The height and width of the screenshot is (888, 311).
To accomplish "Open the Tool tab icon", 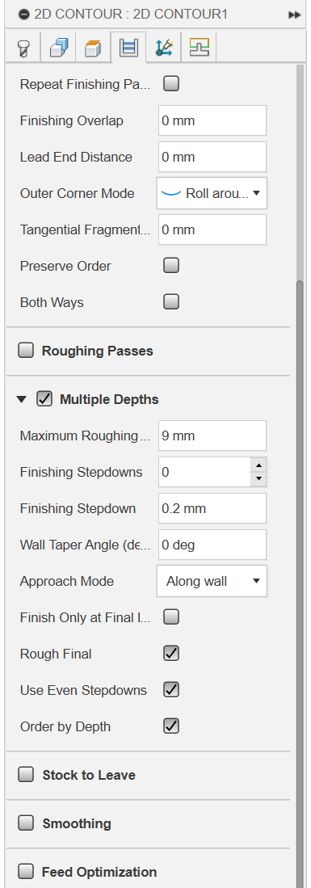I will [x=23, y=48].
